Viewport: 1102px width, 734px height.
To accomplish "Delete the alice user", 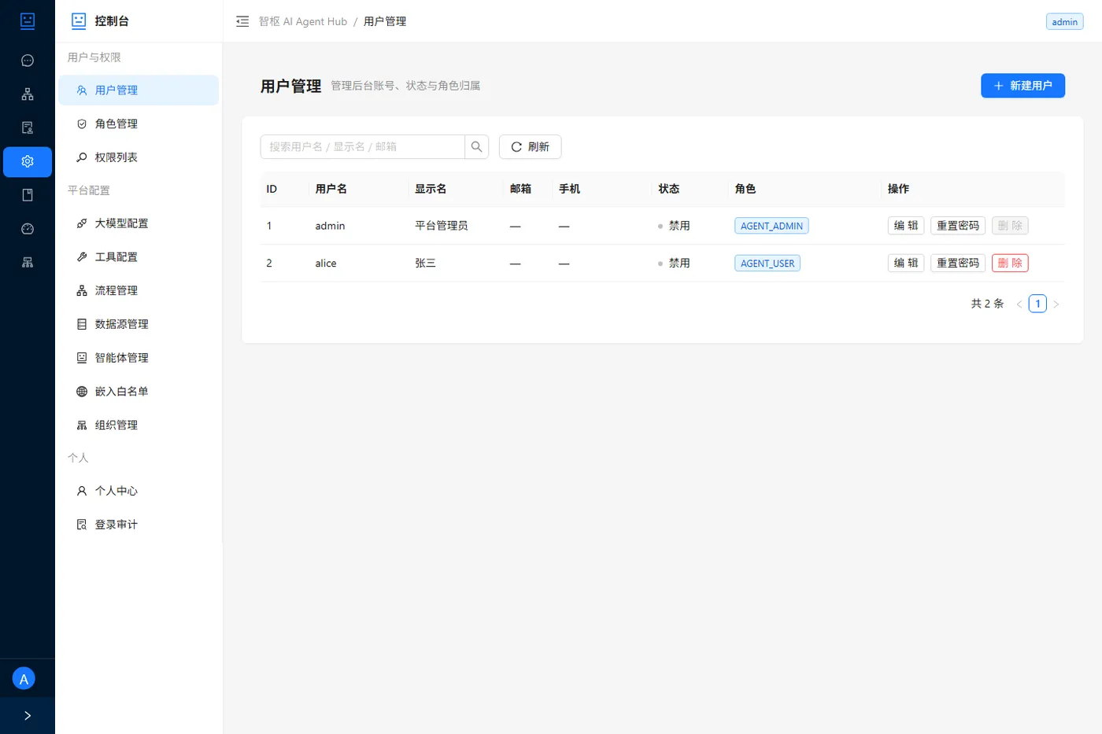I will pyautogui.click(x=1010, y=264).
